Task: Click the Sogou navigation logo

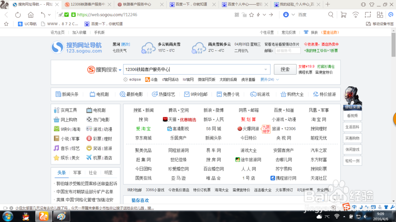Action: pyautogui.click(x=77, y=47)
